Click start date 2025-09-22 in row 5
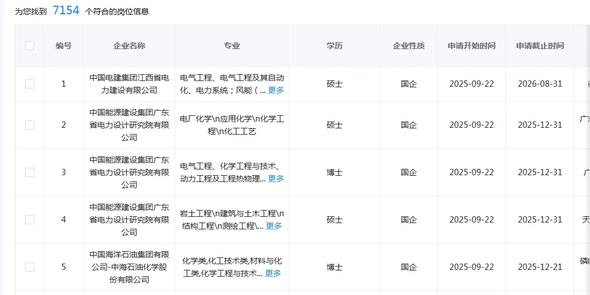The width and height of the screenshot is (590, 295). click(471, 267)
